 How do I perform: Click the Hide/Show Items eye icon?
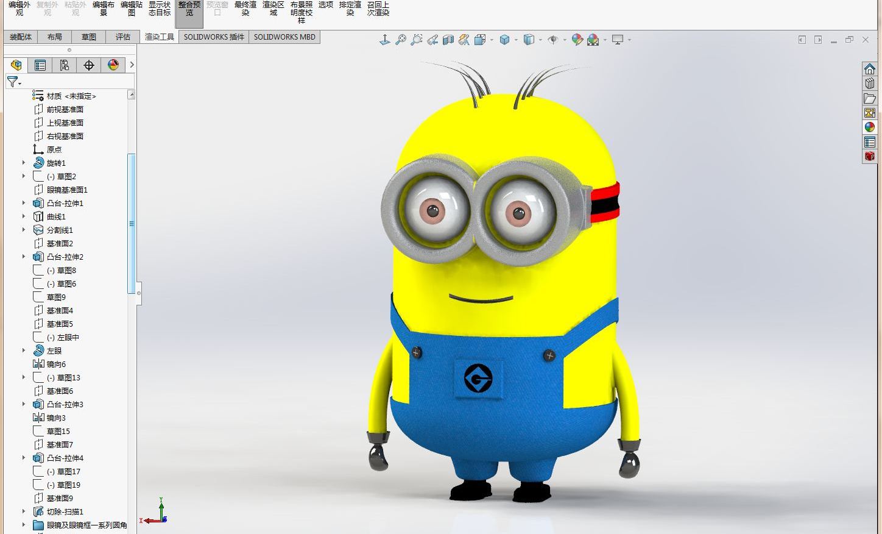pos(552,40)
